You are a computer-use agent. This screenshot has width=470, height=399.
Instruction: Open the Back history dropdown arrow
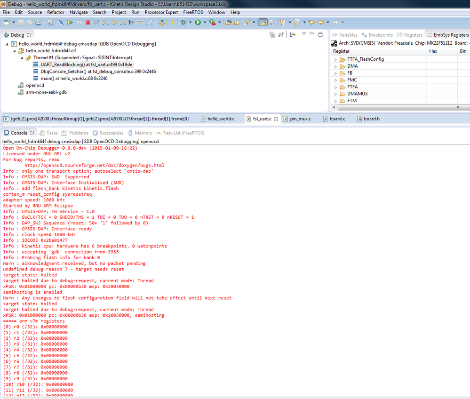click(328, 23)
